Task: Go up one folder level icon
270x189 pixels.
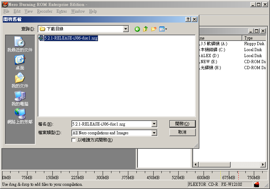Action: (x=145, y=29)
